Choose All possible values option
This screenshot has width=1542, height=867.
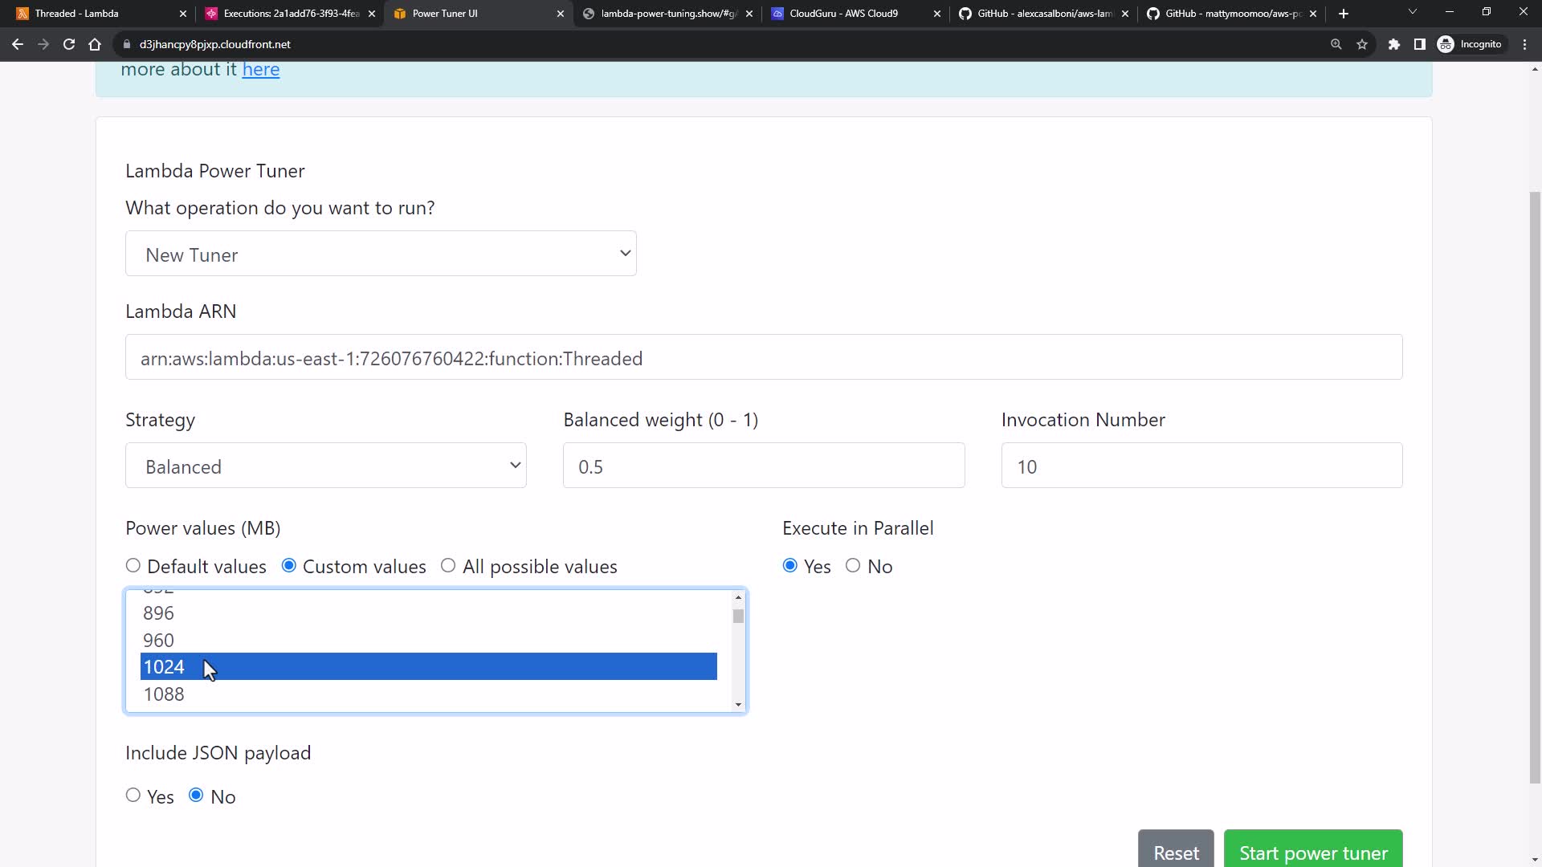(x=448, y=566)
